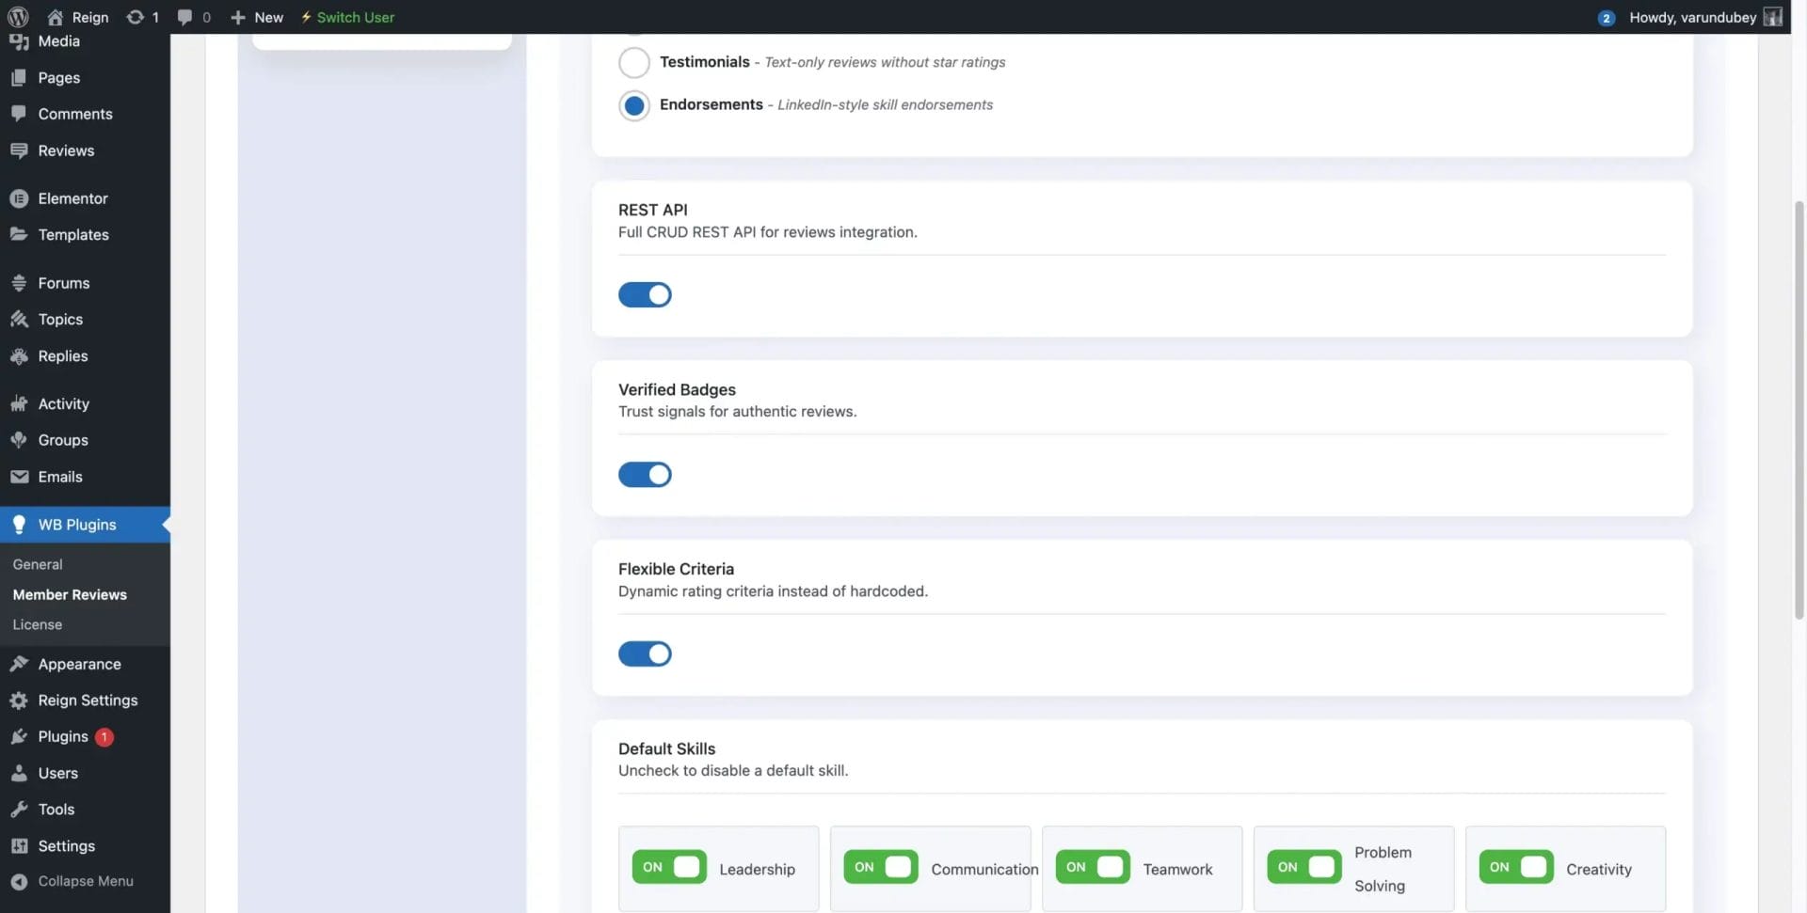Collapse the admin sidebar menu
Image resolution: width=1807 pixels, height=913 pixels.
[85, 880]
